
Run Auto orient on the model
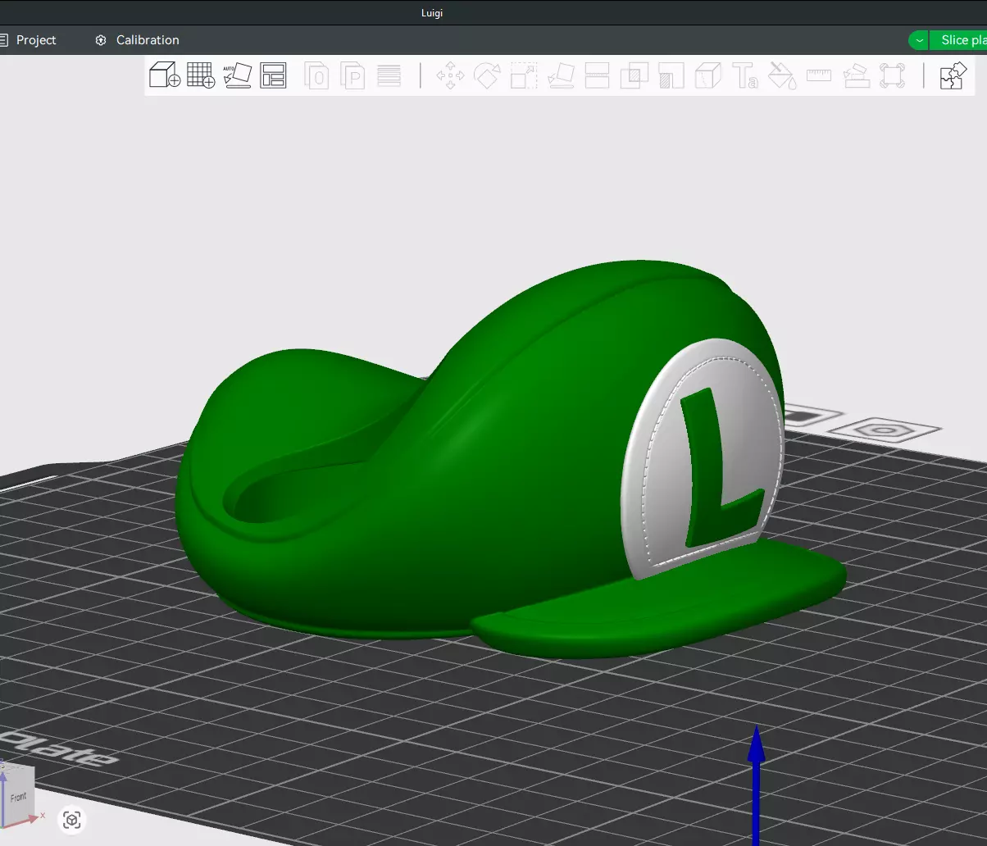237,75
